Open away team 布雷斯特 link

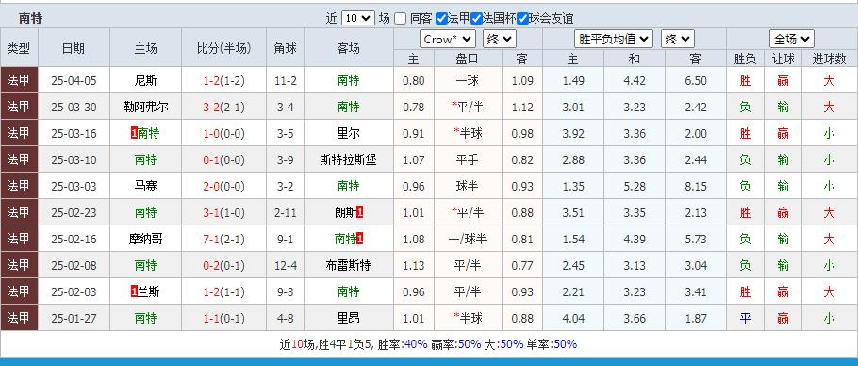click(349, 265)
